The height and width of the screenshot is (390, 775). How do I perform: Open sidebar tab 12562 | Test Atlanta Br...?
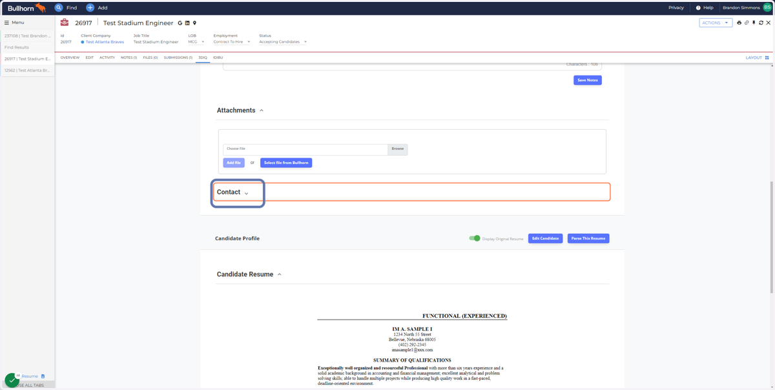[27, 70]
